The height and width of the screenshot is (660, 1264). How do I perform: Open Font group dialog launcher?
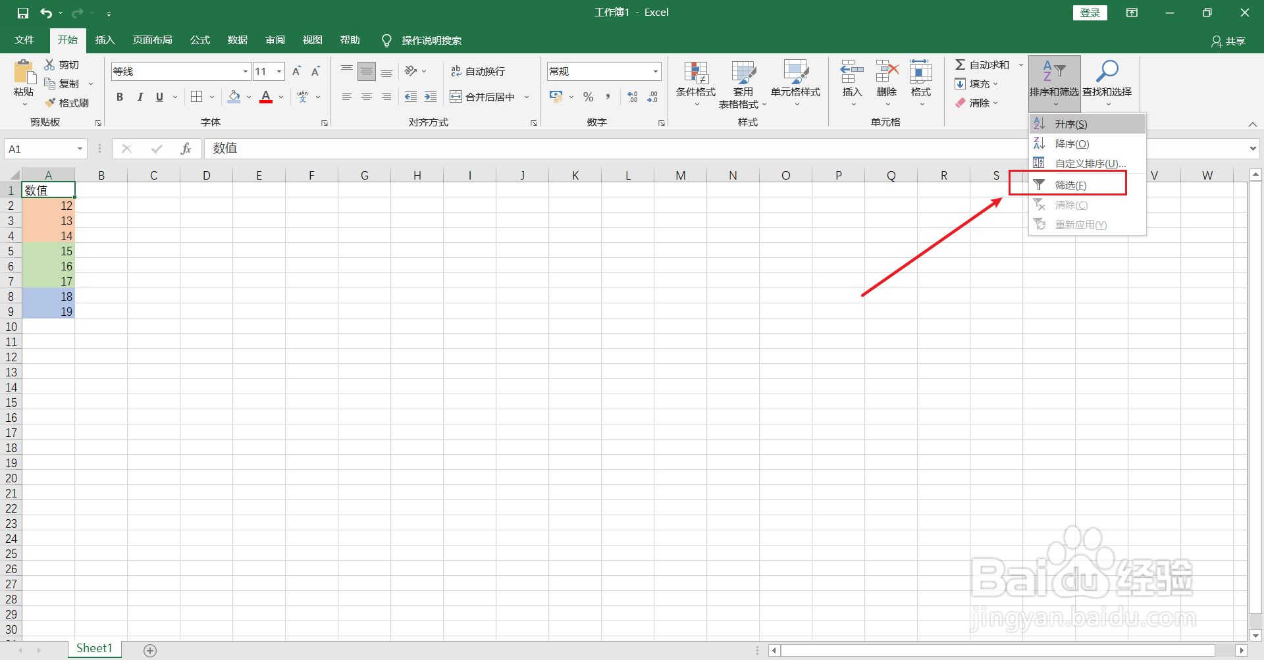coord(325,123)
